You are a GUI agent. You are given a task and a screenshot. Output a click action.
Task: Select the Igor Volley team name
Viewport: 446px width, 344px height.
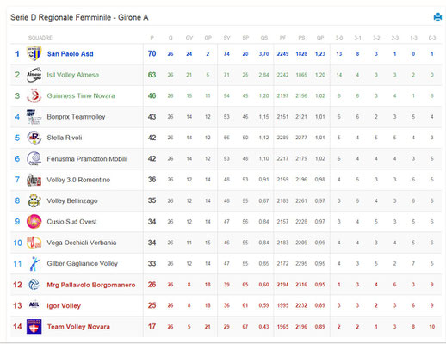click(x=64, y=305)
